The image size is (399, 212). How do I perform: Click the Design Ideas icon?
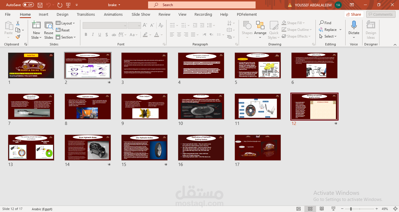(371, 29)
